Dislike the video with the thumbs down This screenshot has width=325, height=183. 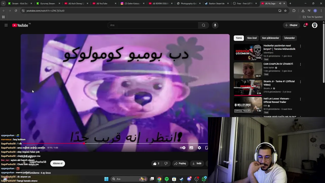tap(166, 163)
